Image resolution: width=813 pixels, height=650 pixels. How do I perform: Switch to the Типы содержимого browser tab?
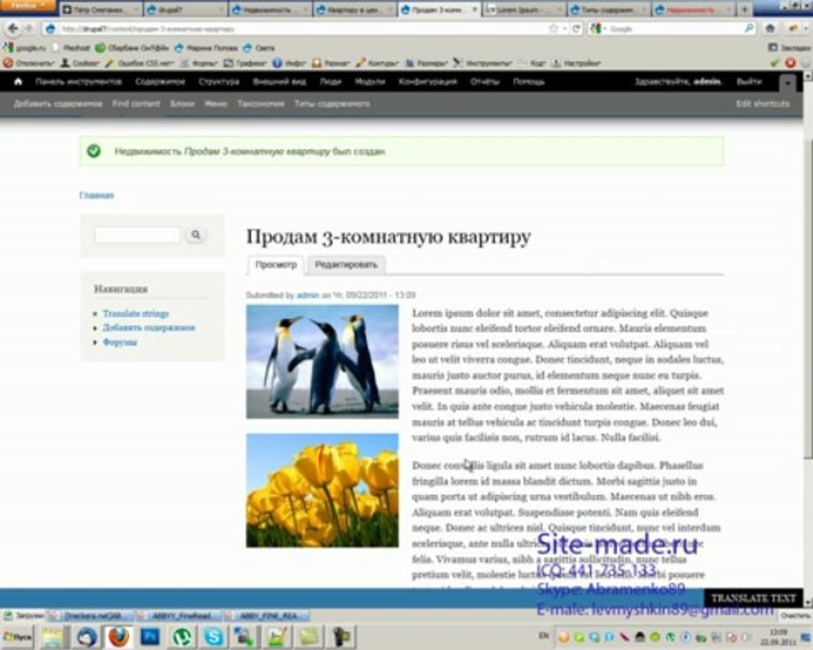[607, 9]
